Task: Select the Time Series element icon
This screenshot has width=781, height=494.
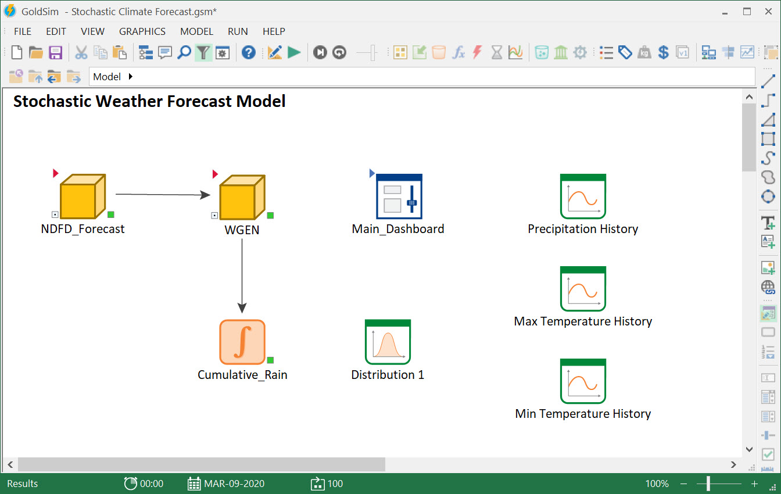Action: coord(515,52)
